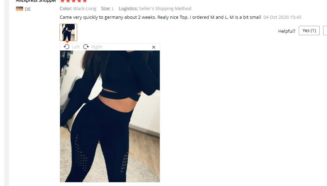Click the DE country code label
Screen dimensions: 327x186
pyautogui.click(x=28, y=9)
